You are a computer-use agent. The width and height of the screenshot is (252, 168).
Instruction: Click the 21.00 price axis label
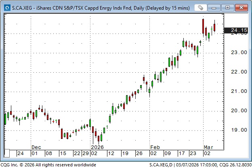(x=239, y=91)
